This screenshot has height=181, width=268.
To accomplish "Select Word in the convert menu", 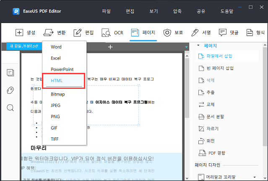I will click(x=56, y=47).
